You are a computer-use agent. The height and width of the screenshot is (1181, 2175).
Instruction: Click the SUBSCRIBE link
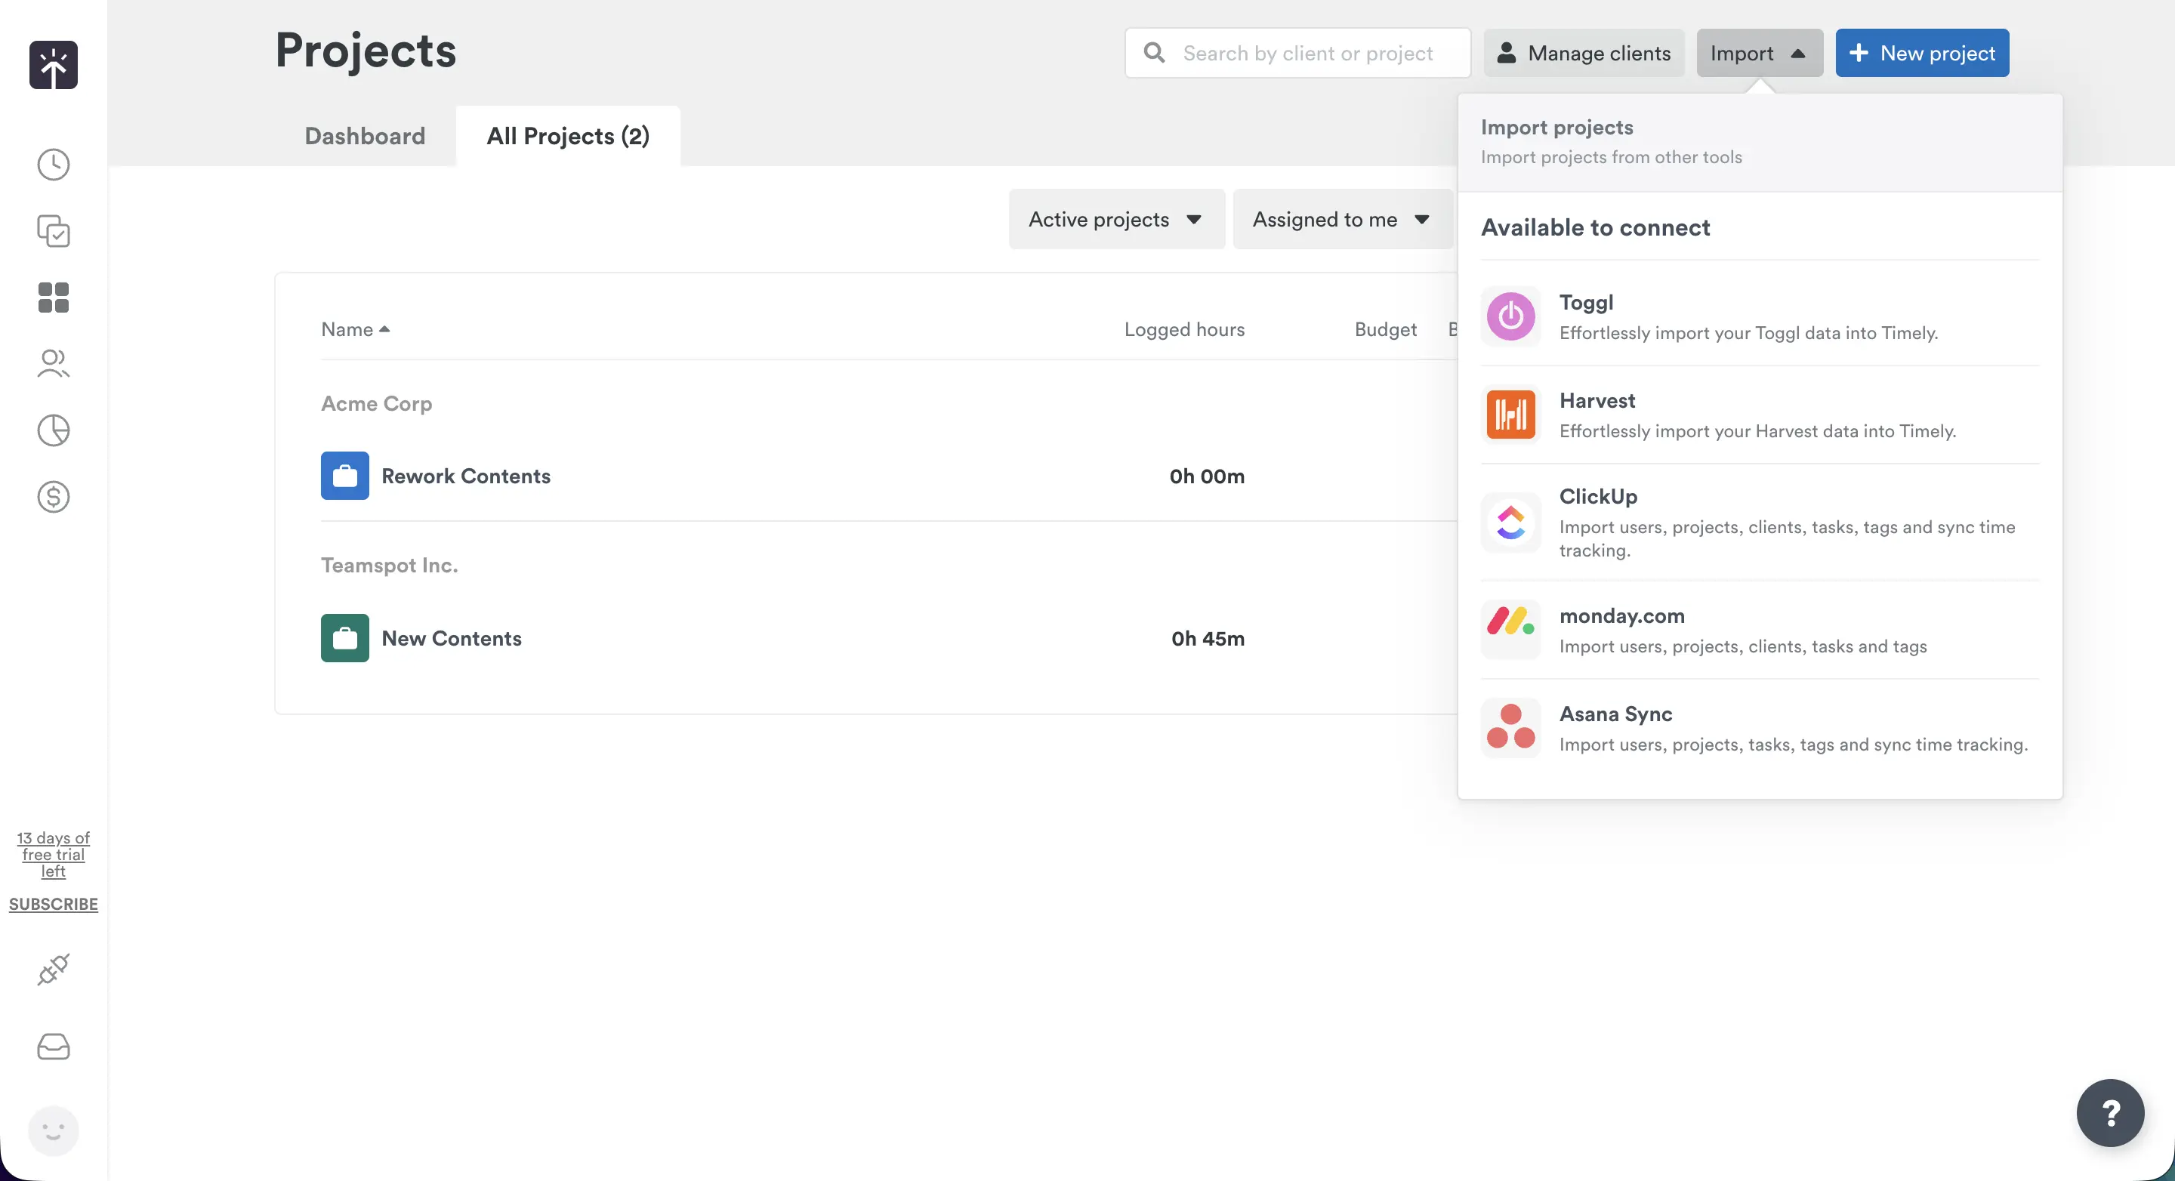pyautogui.click(x=53, y=903)
